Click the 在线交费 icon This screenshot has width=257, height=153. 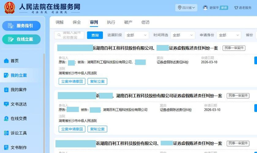click(6, 118)
